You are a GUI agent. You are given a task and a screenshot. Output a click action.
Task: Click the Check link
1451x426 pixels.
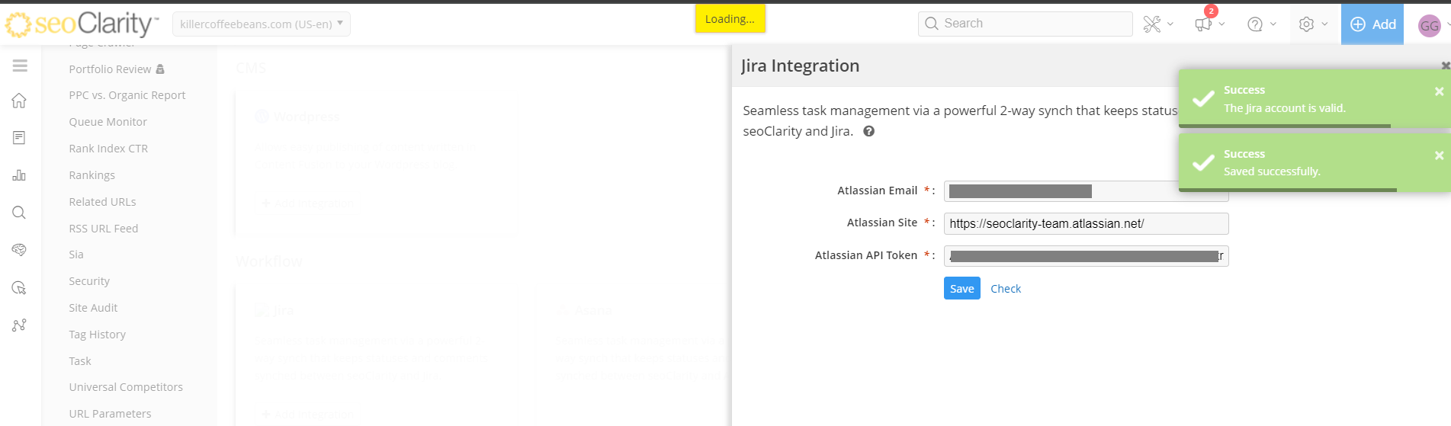[x=1005, y=289]
